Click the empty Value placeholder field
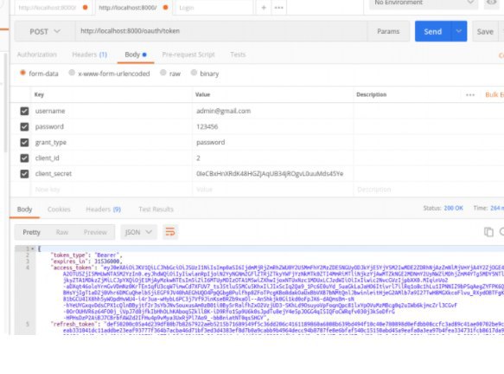Viewport: 504px width, 374px height. click(272, 190)
